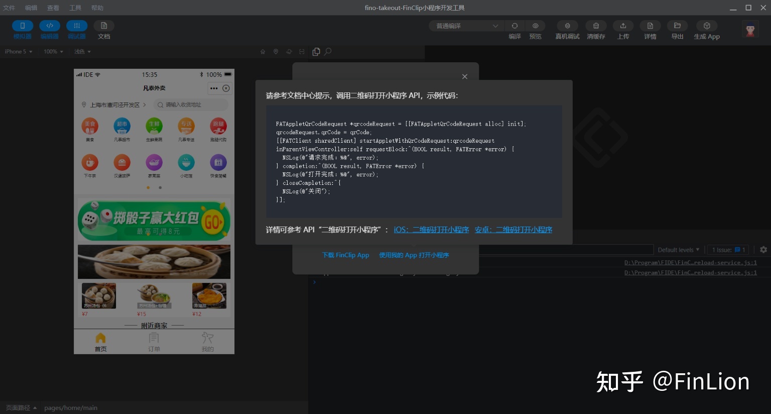Close the QR code dialog with X
Screen dimensions: 771x414
tap(465, 76)
